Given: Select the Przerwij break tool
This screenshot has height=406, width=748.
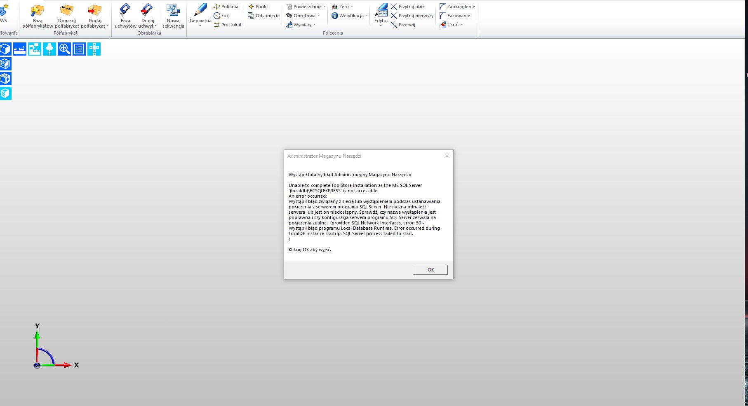Looking at the screenshot, I should tap(403, 25).
